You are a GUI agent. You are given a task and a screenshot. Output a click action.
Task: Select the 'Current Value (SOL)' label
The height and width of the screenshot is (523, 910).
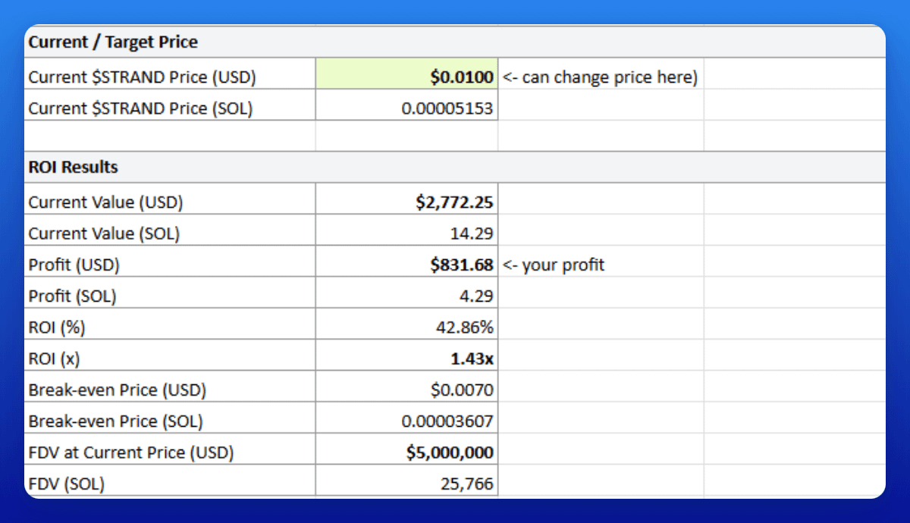pos(104,234)
